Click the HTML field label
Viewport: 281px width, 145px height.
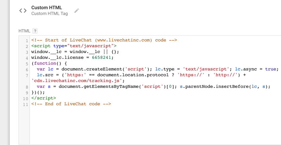(24, 31)
